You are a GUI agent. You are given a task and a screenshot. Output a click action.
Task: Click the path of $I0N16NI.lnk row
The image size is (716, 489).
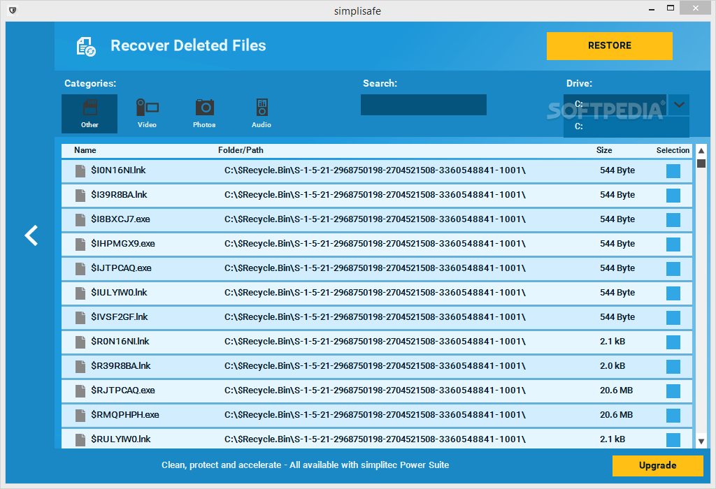click(375, 170)
